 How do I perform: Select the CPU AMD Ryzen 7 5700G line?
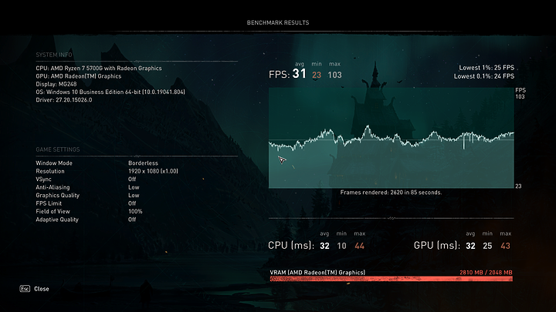coord(99,69)
